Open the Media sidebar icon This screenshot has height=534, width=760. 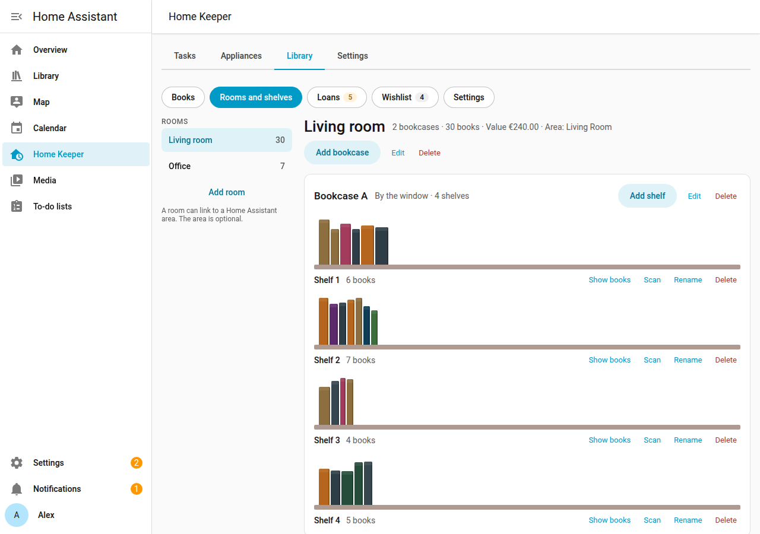coord(17,180)
